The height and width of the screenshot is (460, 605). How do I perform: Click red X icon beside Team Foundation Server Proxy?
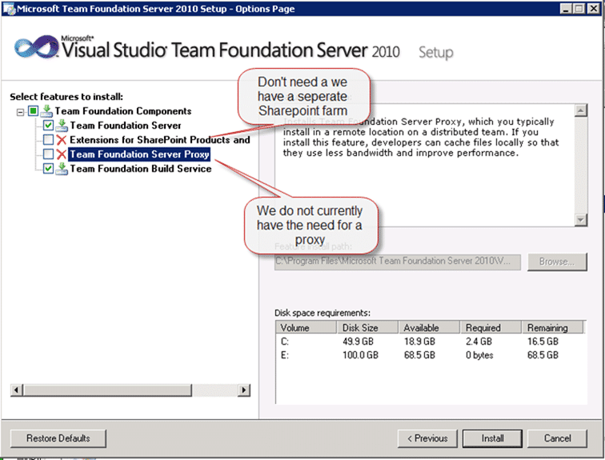point(62,154)
